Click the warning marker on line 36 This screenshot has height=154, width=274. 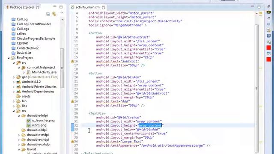coord(72,142)
